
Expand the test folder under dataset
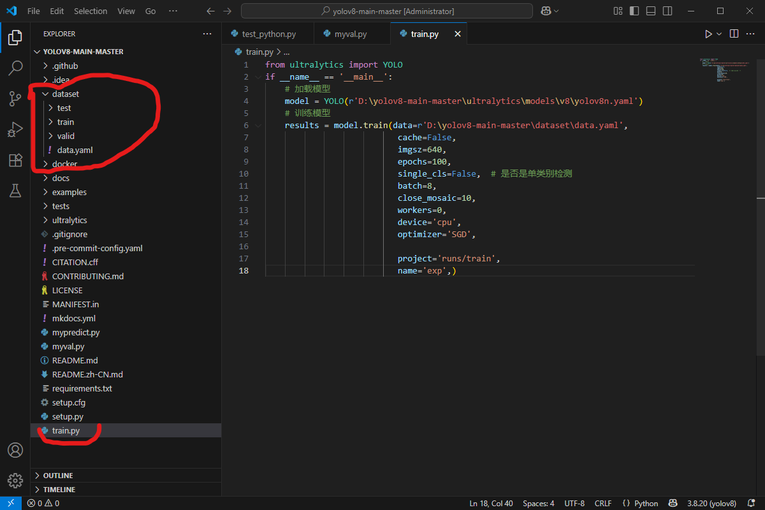click(x=50, y=108)
